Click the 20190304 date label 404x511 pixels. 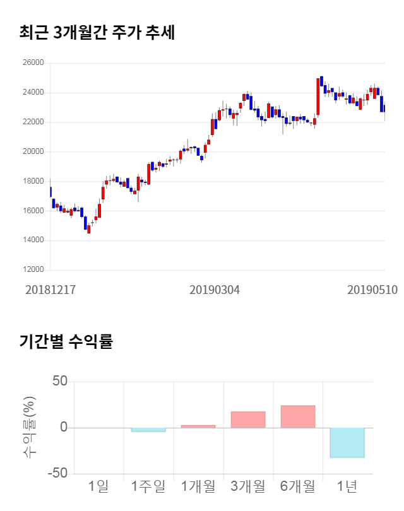tap(215, 290)
